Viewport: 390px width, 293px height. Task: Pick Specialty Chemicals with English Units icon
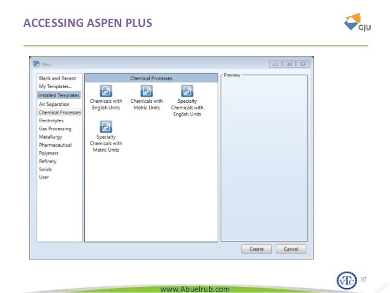point(187,91)
